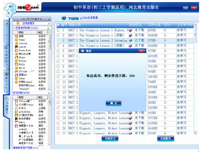Image resolution: width=202 pixels, height=153 pixels.
Task: Open the 空间管理员 menu arrow
Action: [49, 23]
